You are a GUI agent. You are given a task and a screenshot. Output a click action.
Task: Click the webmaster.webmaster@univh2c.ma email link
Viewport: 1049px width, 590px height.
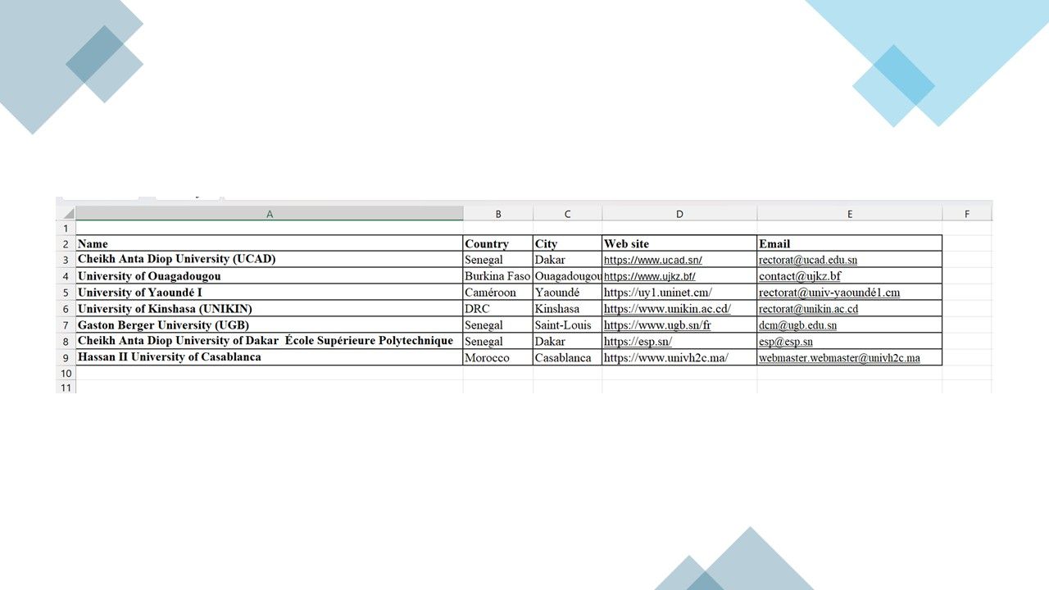pyautogui.click(x=839, y=358)
